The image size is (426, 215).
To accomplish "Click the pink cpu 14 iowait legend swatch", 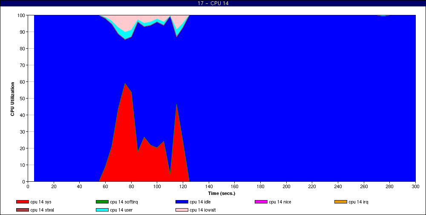I will coord(182,210).
